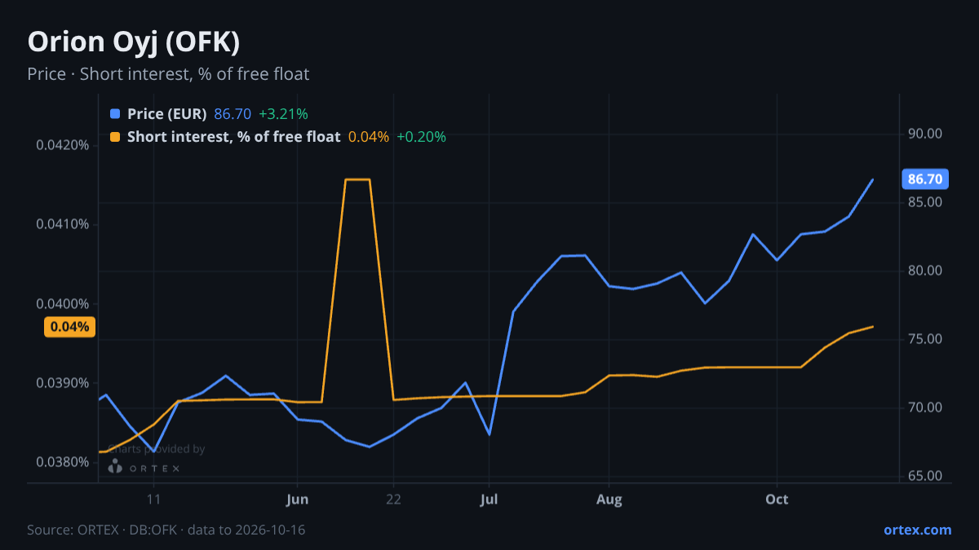Click the Source: ORTEX footer text
The width and height of the screenshot is (979, 550).
tap(166, 530)
